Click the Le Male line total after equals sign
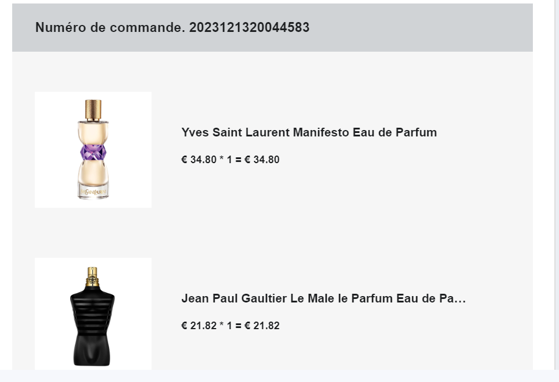This screenshot has height=382, width=559. click(x=262, y=326)
